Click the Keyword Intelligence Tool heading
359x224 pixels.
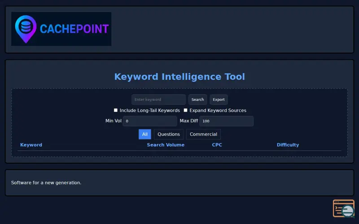click(x=179, y=77)
